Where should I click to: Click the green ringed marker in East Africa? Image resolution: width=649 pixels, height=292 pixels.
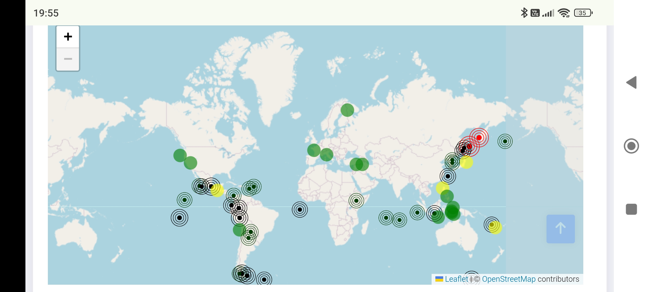point(356,201)
